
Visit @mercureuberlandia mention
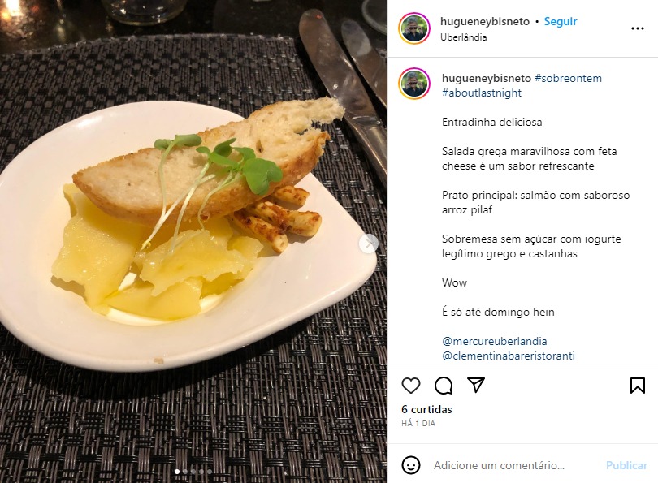[x=495, y=341]
